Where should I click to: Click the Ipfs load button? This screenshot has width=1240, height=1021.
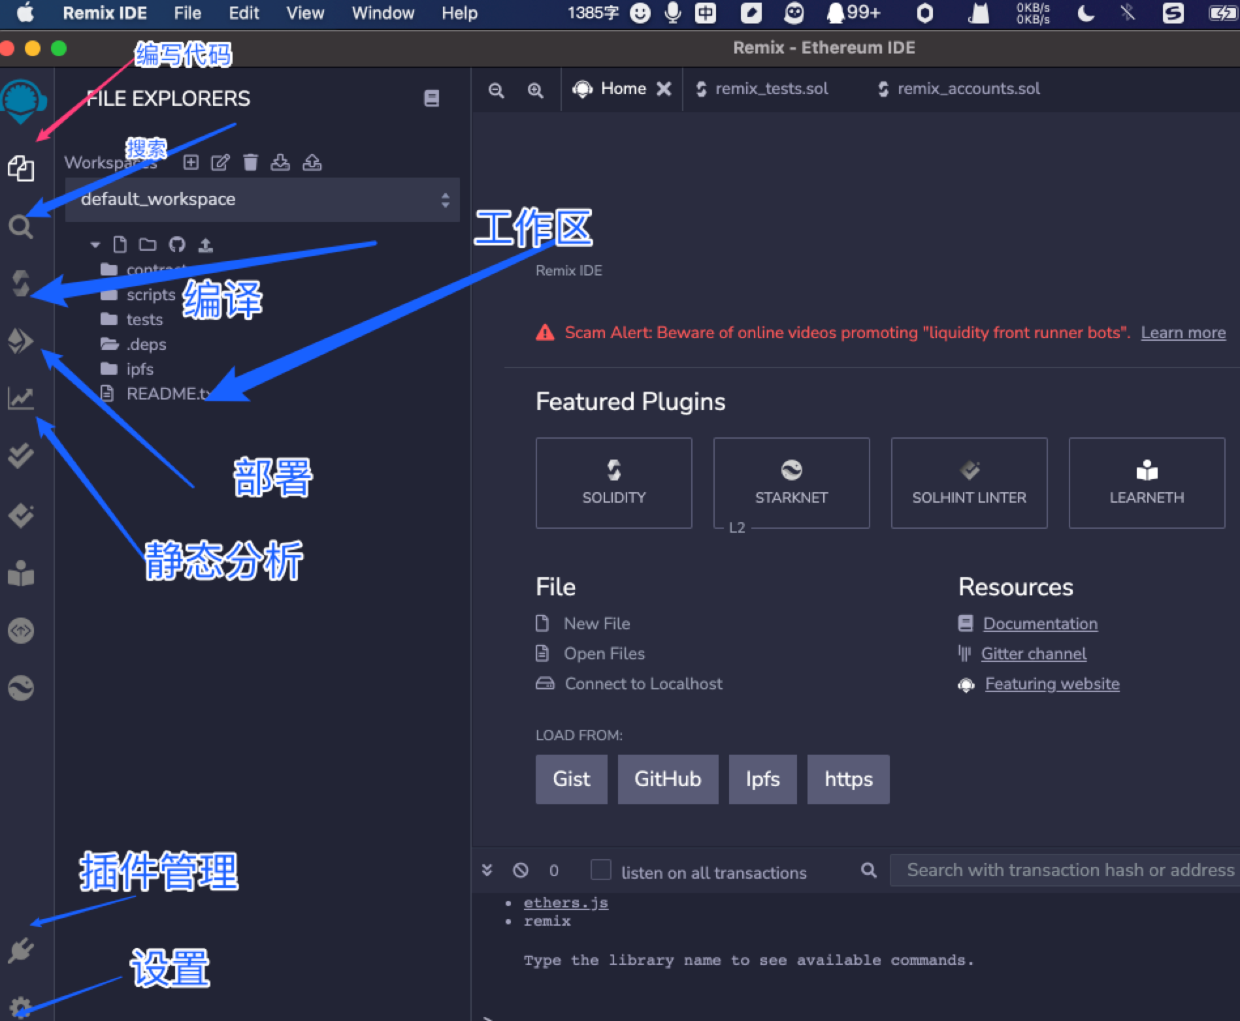763,779
